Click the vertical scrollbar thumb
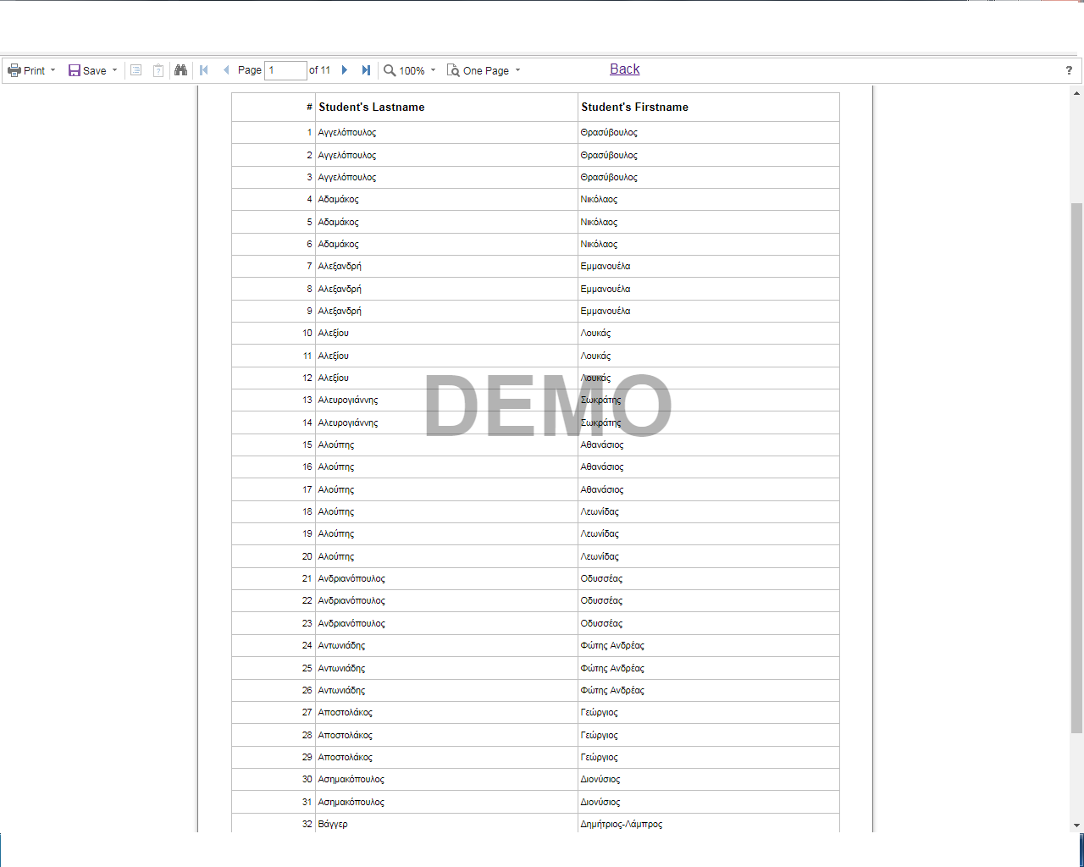Screen dimensions: 1084x867 coord(1076,467)
